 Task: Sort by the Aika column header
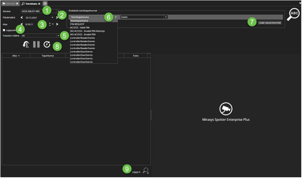coord(16,55)
